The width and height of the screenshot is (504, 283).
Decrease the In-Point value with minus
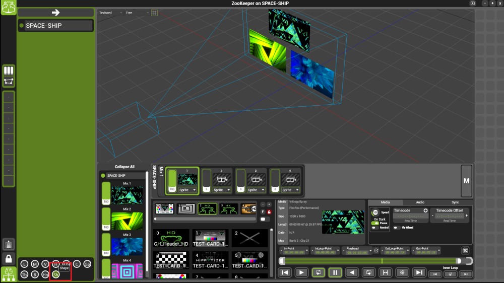click(x=281, y=251)
